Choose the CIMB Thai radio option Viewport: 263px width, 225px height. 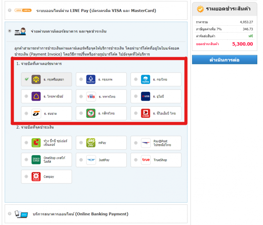[x=136, y=113]
